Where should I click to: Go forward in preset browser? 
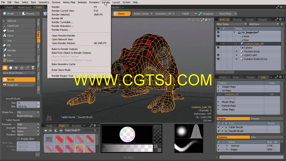(50, 131)
